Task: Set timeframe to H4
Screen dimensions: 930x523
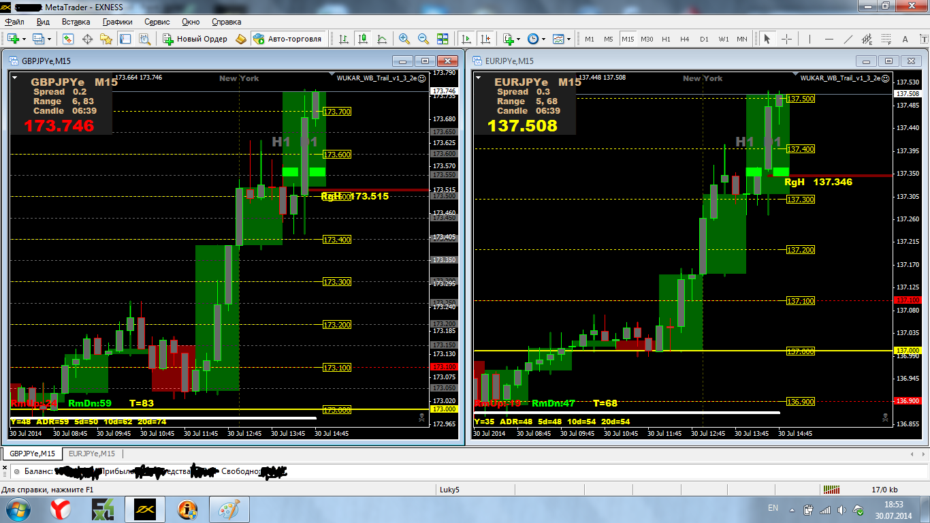Action: pyautogui.click(x=685, y=39)
